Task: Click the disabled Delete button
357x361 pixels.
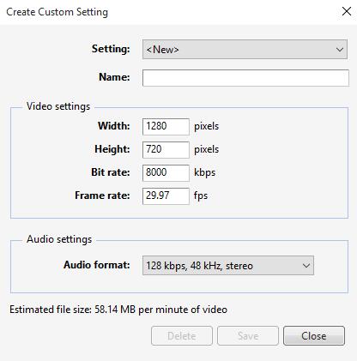Action: coord(182,336)
